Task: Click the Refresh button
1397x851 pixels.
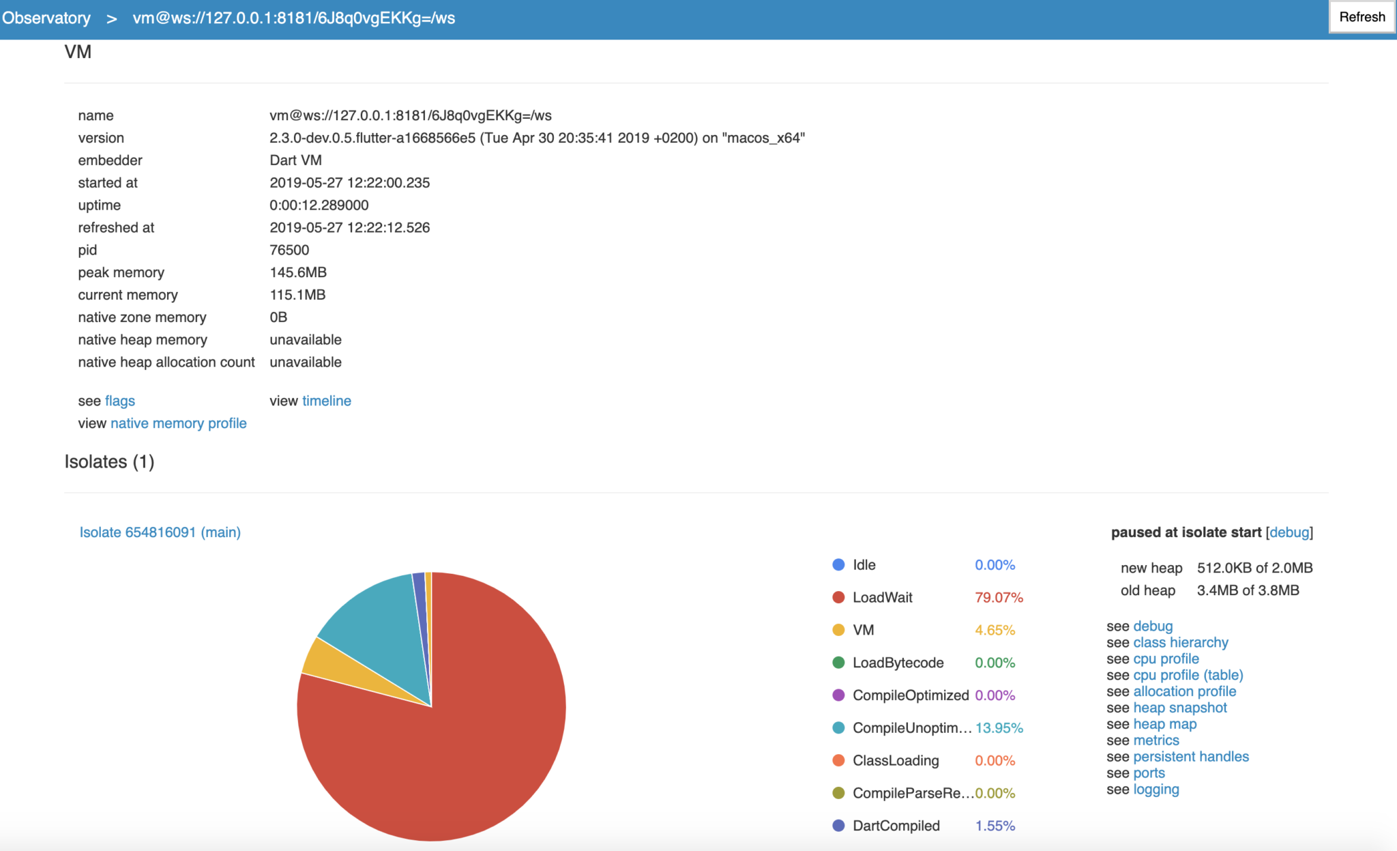Action: coord(1362,17)
